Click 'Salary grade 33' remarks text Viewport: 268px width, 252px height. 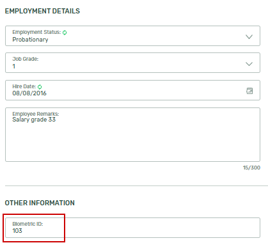click(34, 120)
